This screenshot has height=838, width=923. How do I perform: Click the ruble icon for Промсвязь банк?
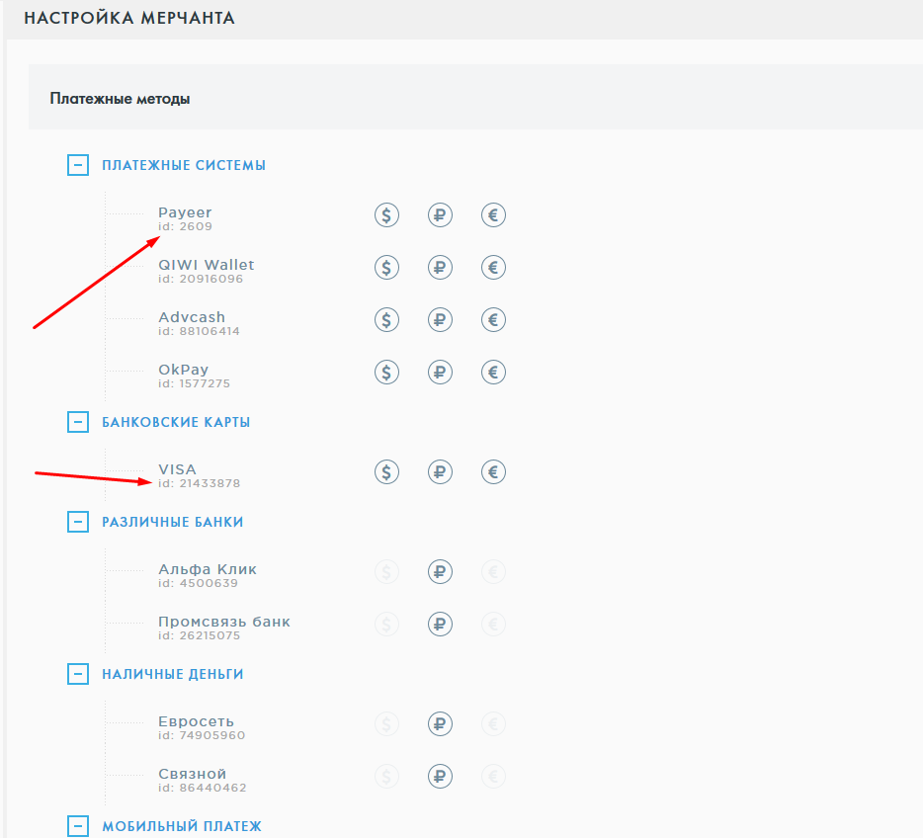440,624
